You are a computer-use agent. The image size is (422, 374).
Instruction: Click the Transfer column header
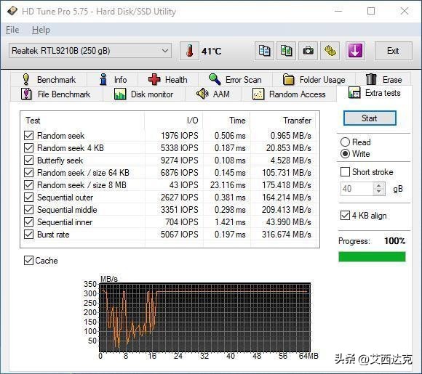297,121
